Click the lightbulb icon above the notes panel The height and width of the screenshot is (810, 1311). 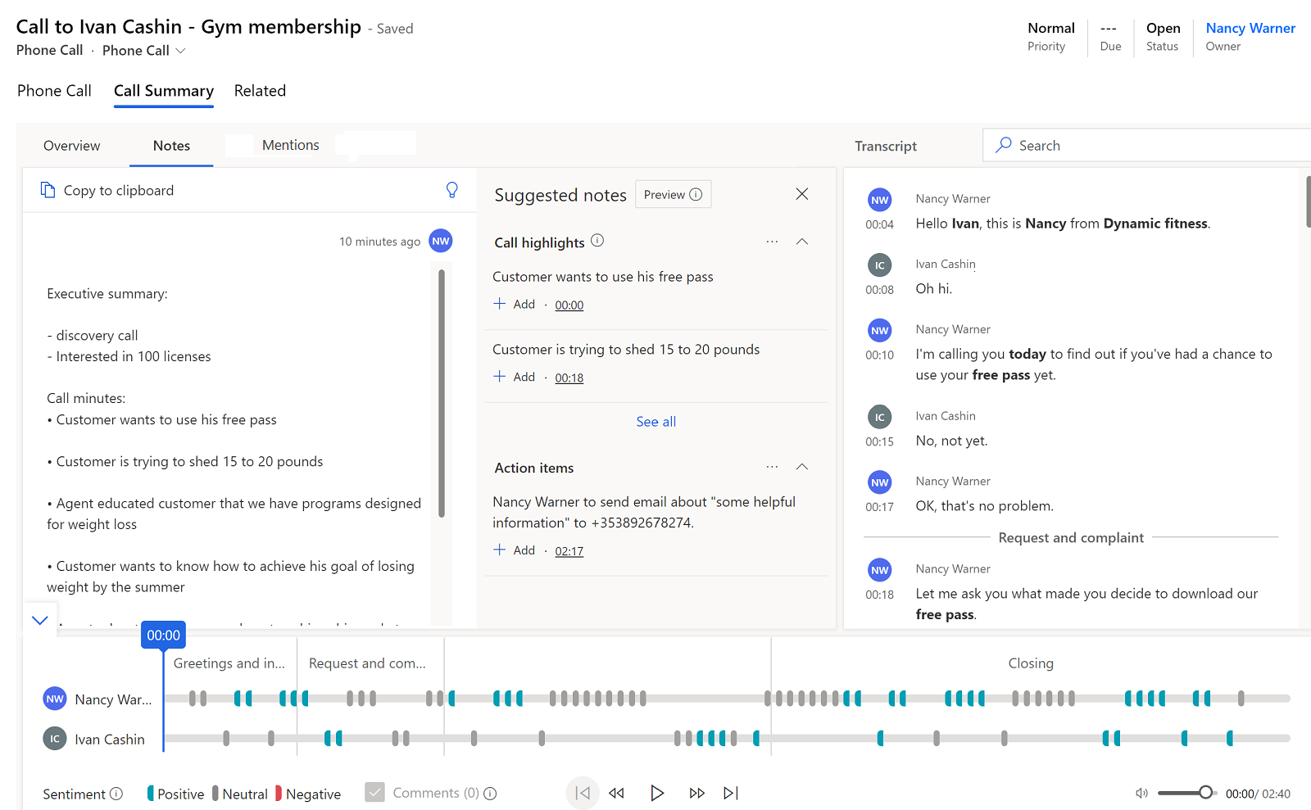coord(452,189)
